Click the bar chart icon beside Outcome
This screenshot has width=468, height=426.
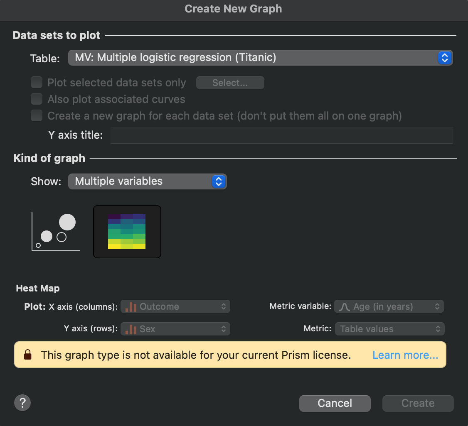point(131,307)
